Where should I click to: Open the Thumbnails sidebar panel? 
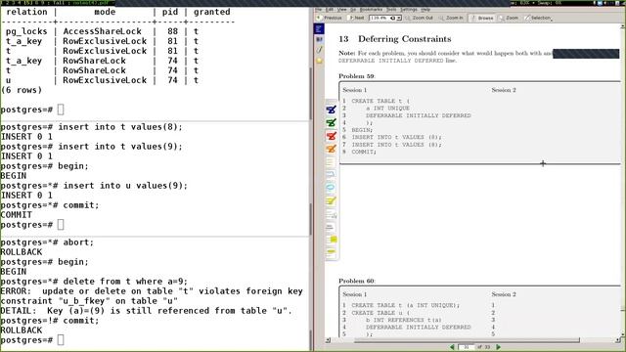tap(319, 39)
